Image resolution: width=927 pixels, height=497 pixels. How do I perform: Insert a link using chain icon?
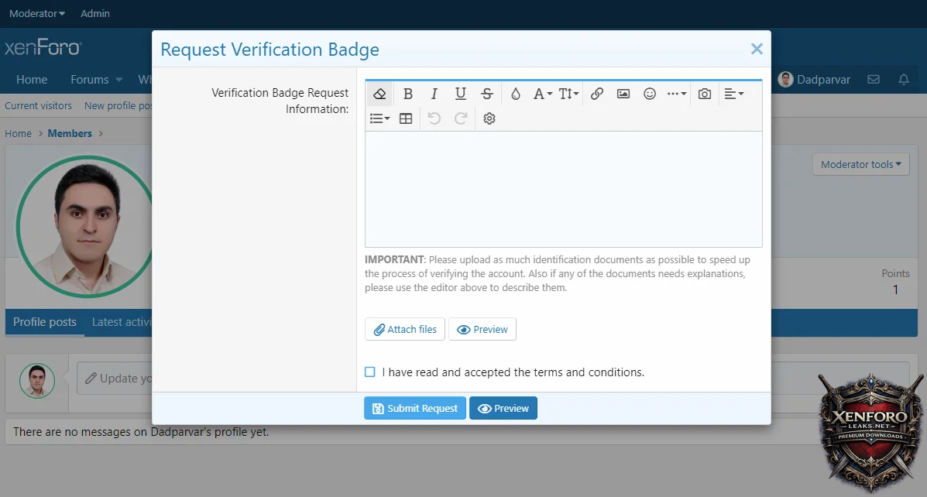coord(597,94)
